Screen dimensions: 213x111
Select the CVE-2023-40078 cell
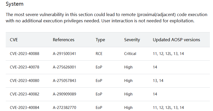point(24,67)
